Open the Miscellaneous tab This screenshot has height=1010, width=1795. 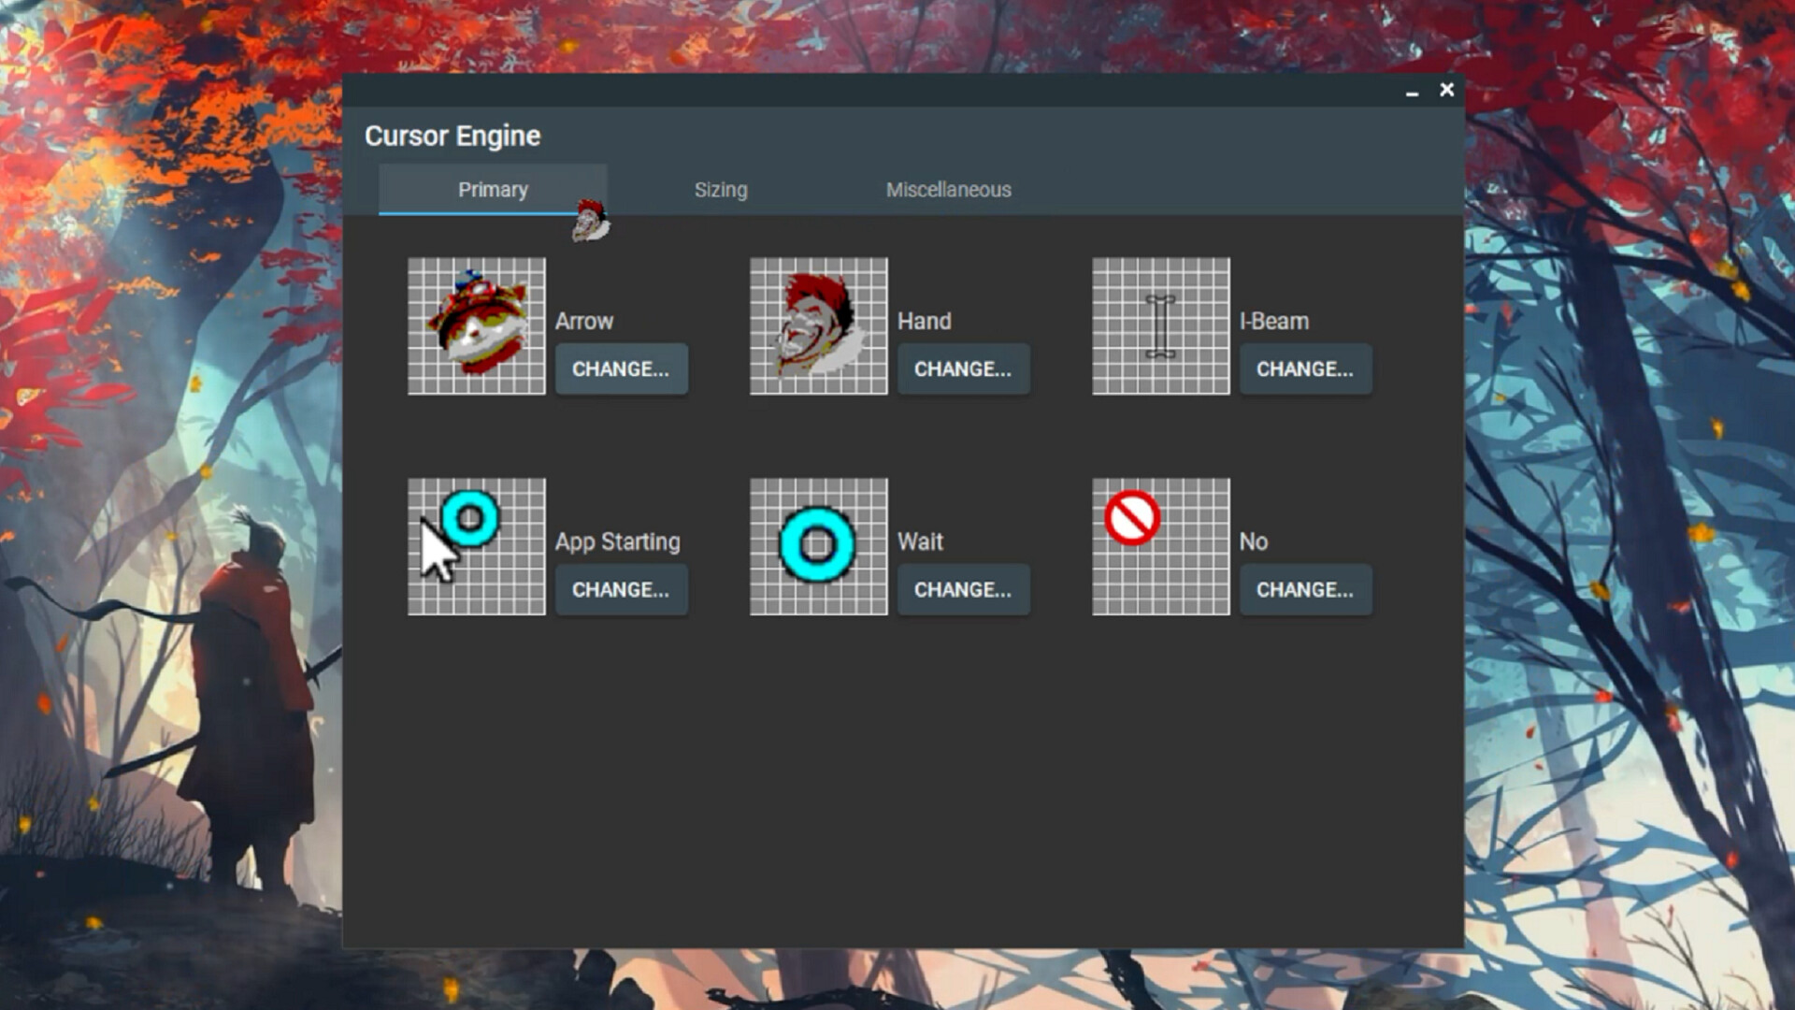(948, 189)
